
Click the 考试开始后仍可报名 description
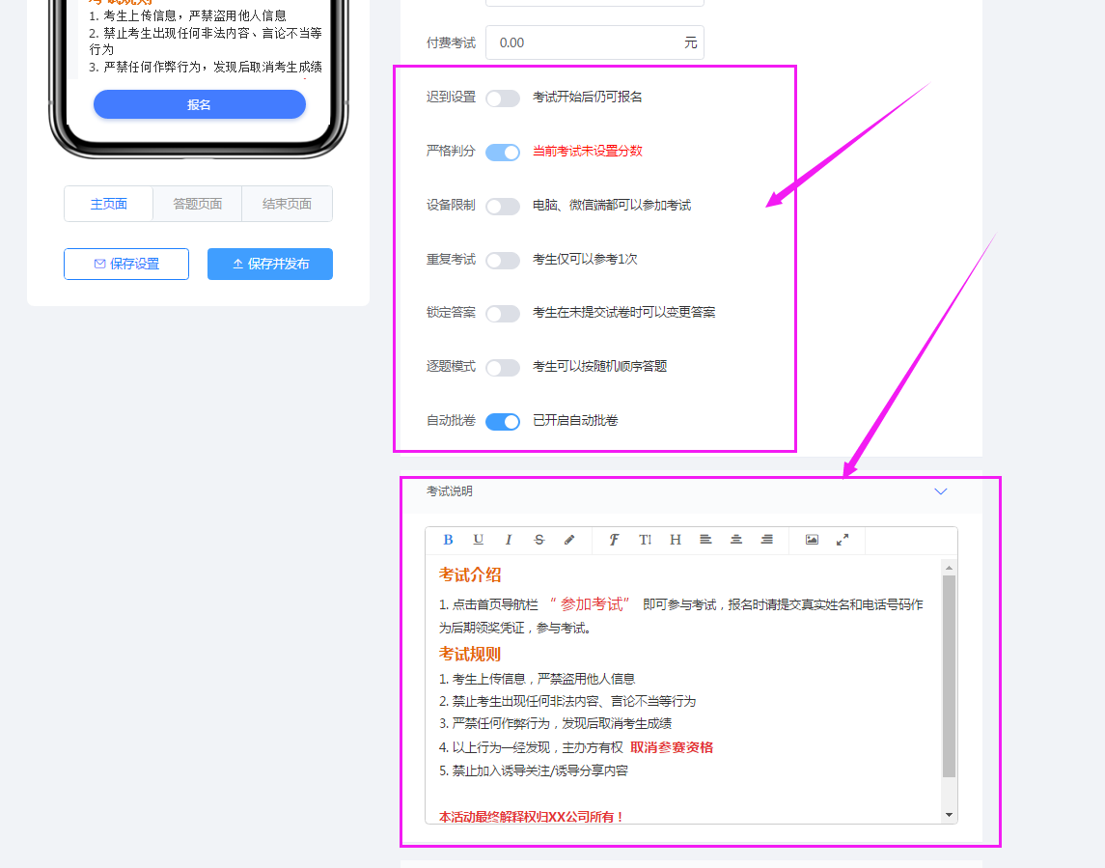[x=588, y=97]
